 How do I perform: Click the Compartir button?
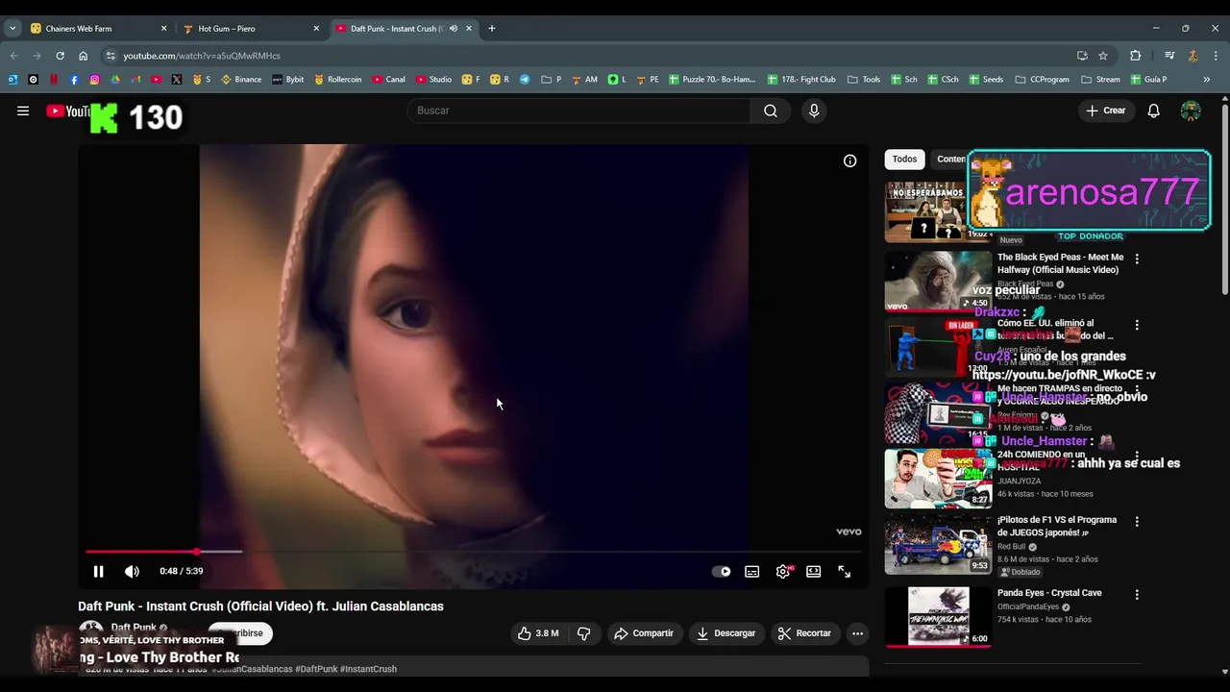(x=645, y=633)
